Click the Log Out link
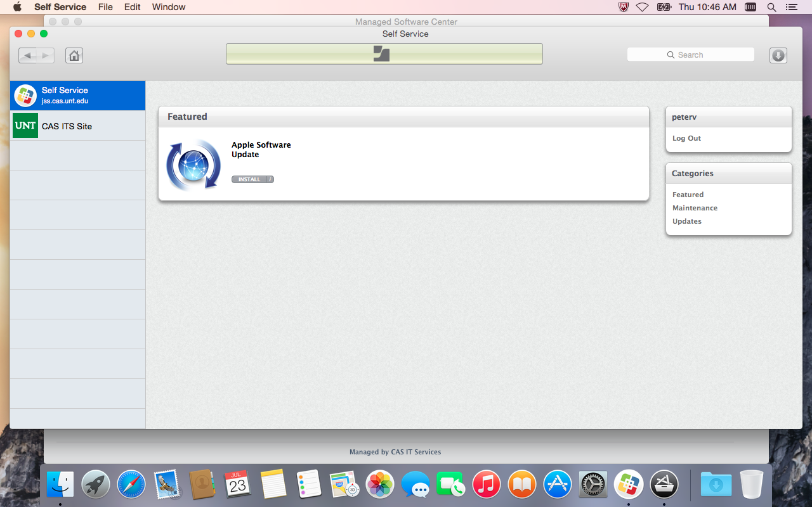 (x=686, y=138)
